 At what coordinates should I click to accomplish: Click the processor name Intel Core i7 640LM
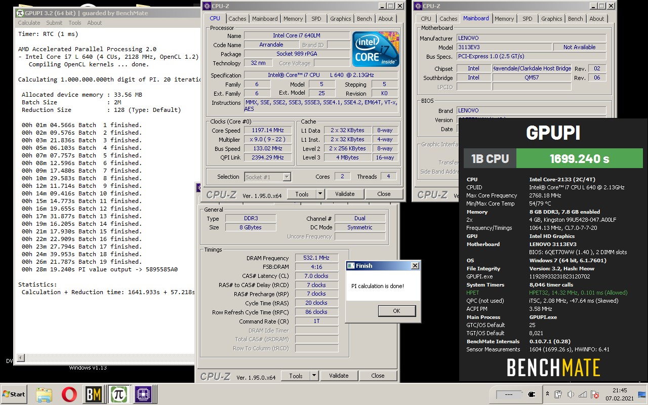(x=297, y=35)
